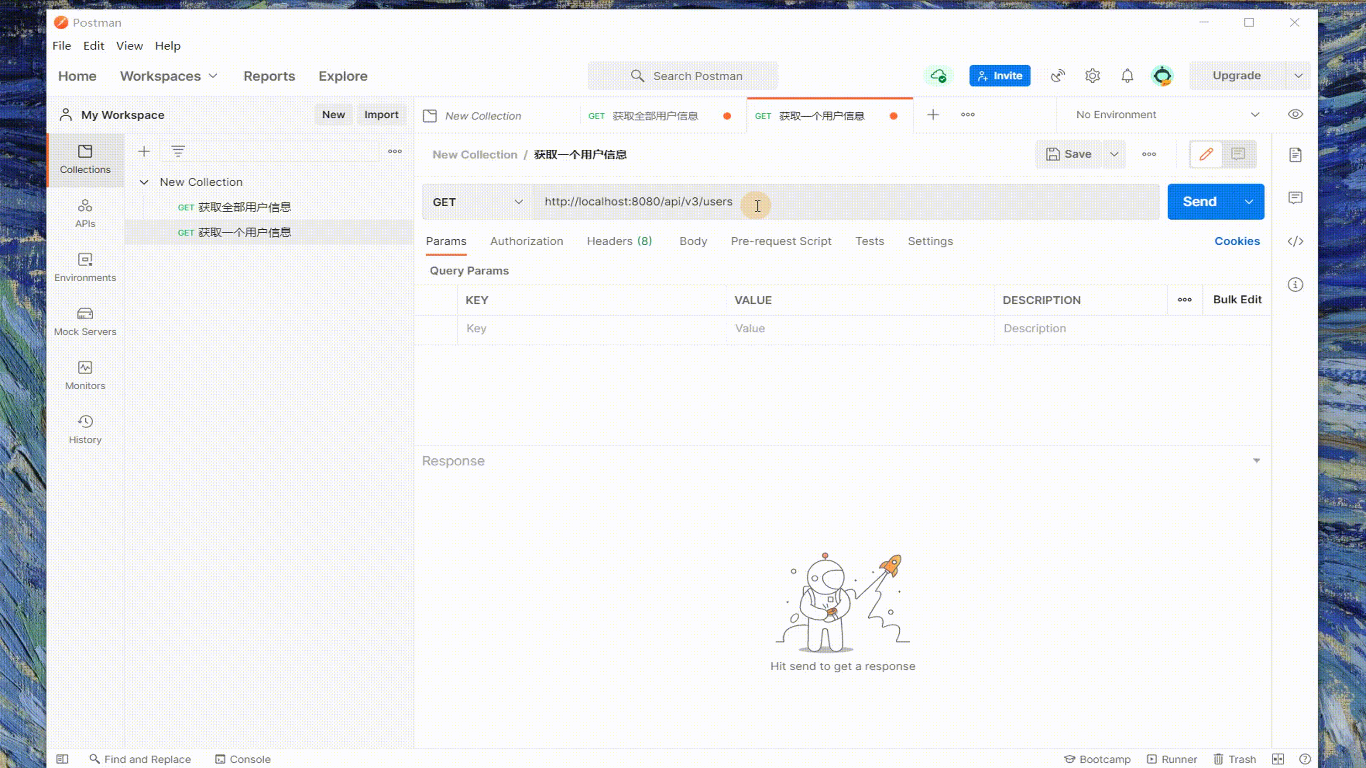Open the help icon in status bar
This screenshot has width=1366, height=768.
[1305, 759]
